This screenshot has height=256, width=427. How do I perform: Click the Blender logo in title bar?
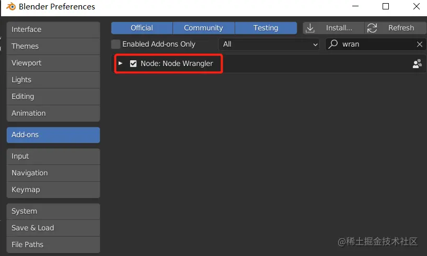[11, 7]
